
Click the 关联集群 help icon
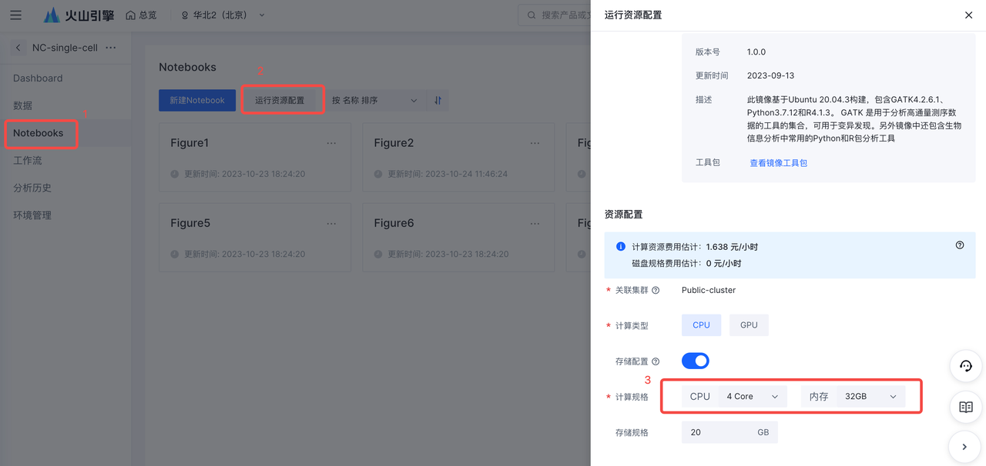[656, 291]
